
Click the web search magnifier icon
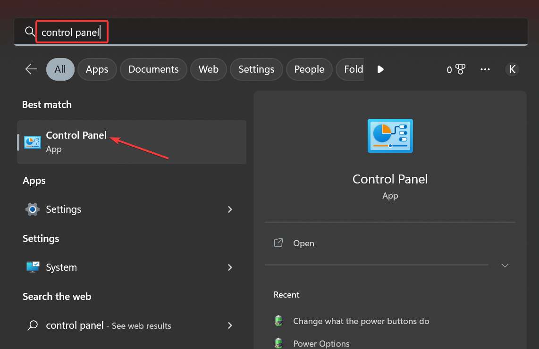[33, 325]
